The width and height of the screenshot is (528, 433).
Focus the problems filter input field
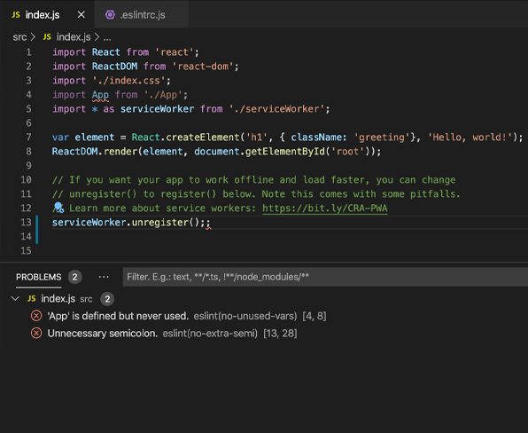[x=325, y=277]
